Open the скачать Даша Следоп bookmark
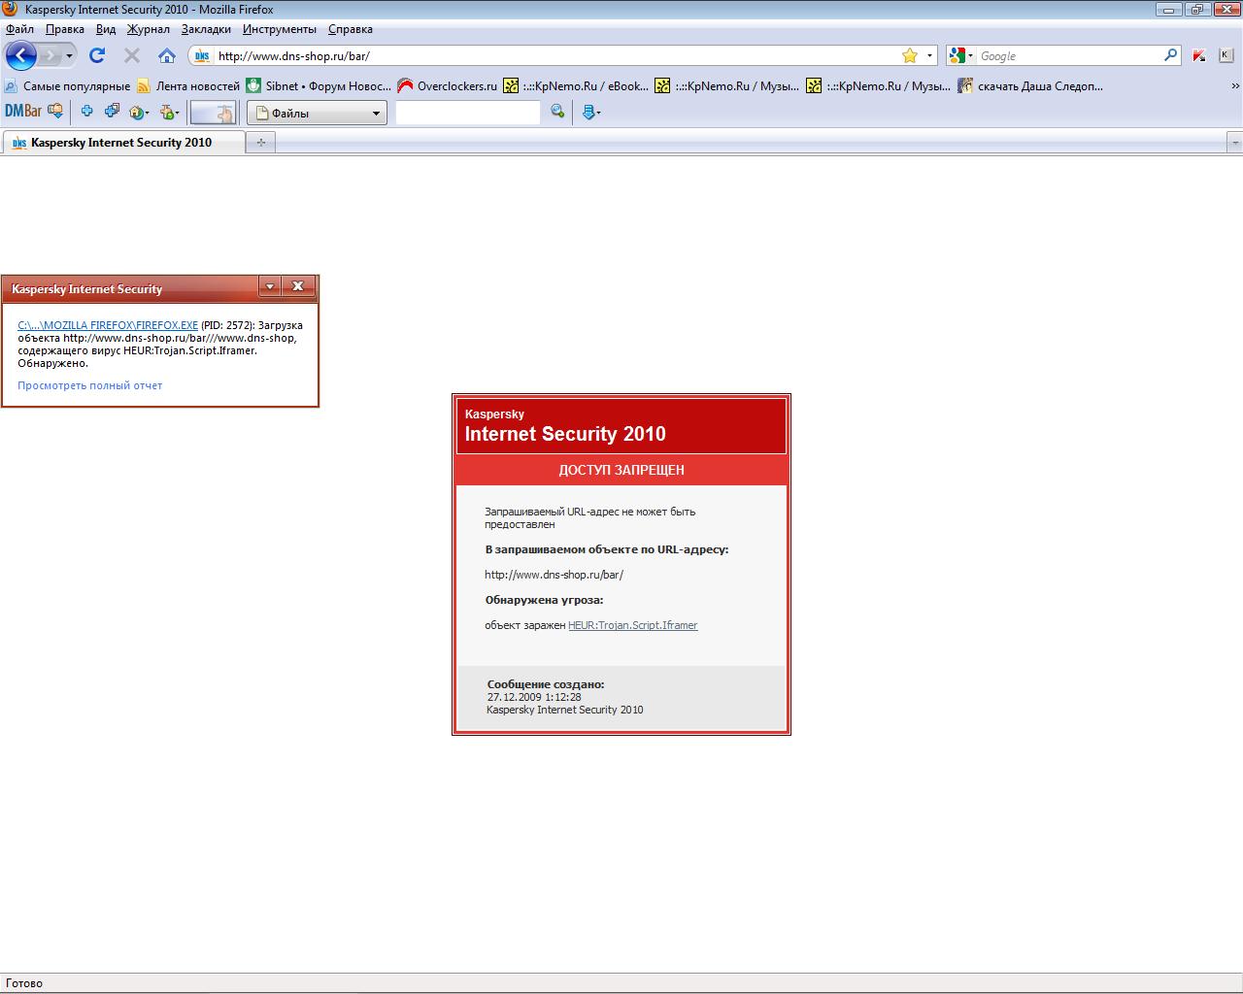 [1030, 86]
